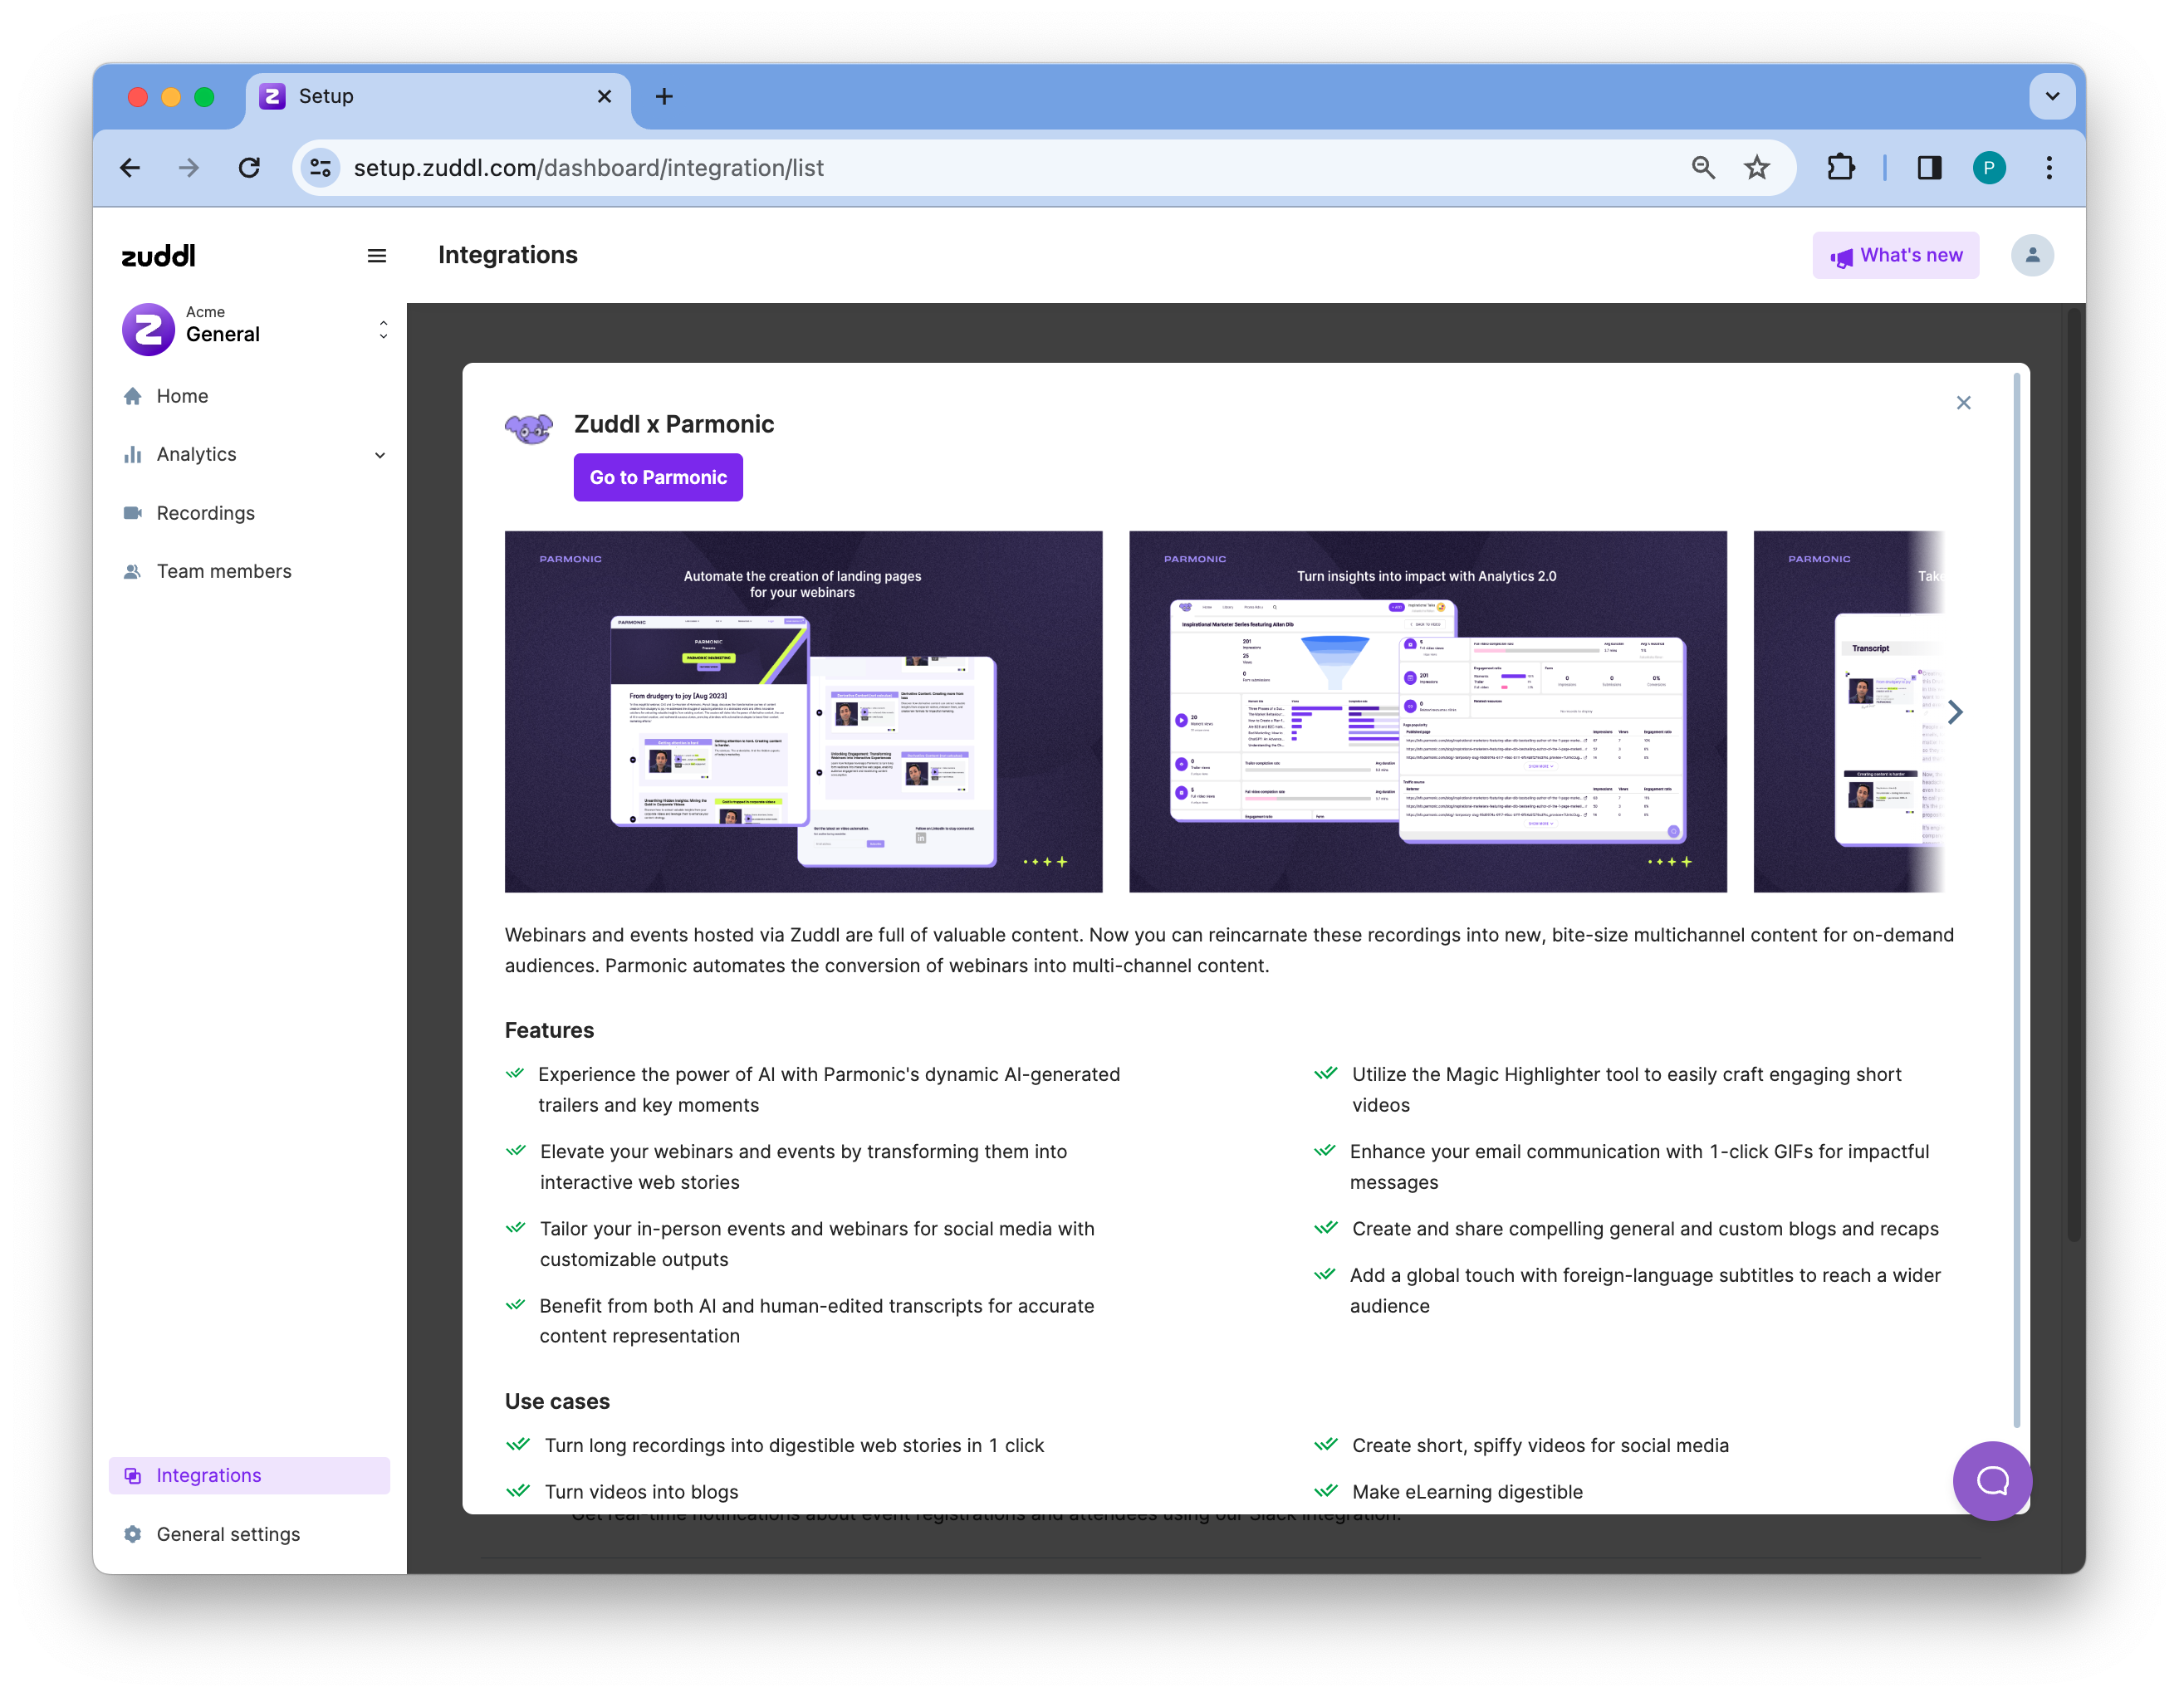Open the partially visible Transcript screenshot
This screenshot has width=2179, height=1697.
pos(1848,712)
